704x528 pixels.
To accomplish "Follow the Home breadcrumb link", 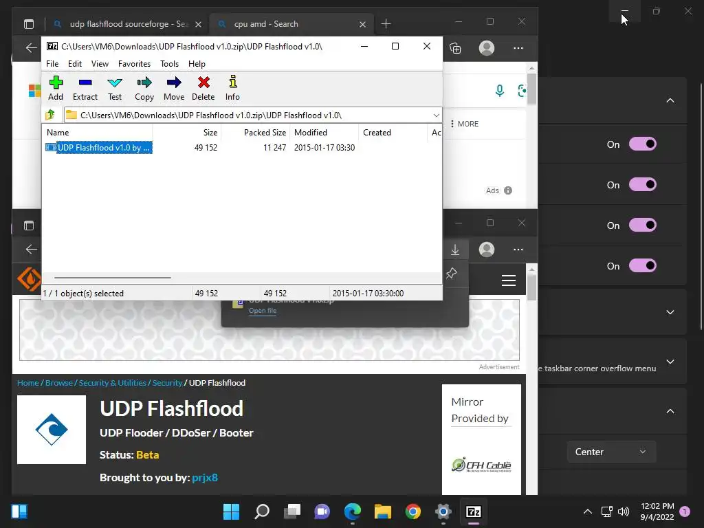I will point(27,382).
